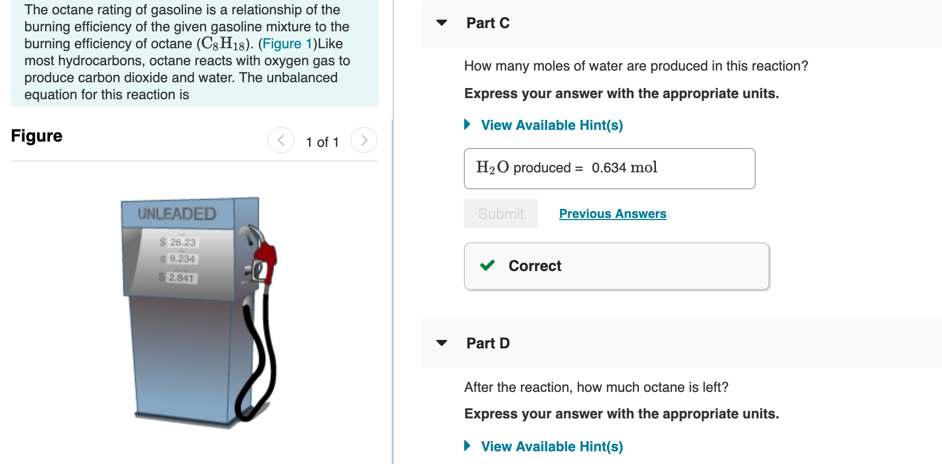Click the hint disclosure triangle in Part D

468,446
